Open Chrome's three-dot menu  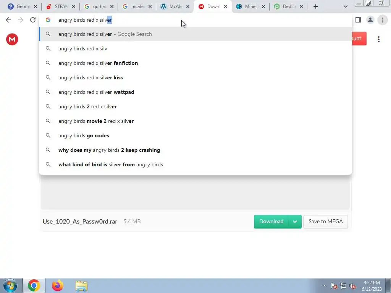[x=383, y=20]
